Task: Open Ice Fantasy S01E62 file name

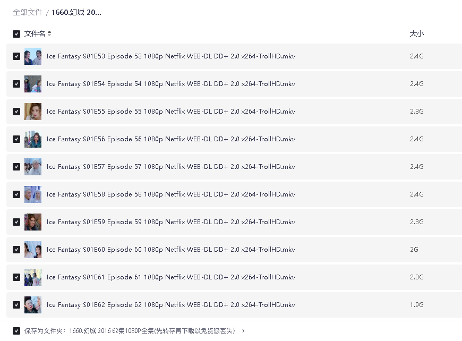Action: (170, 305)
